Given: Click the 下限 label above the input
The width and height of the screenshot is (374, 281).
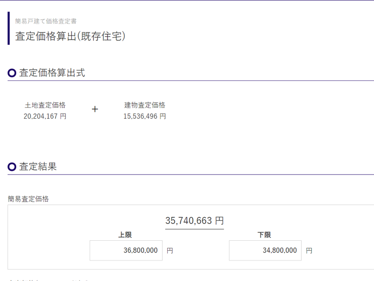Looking at the screenshot, I should [264, 235].
